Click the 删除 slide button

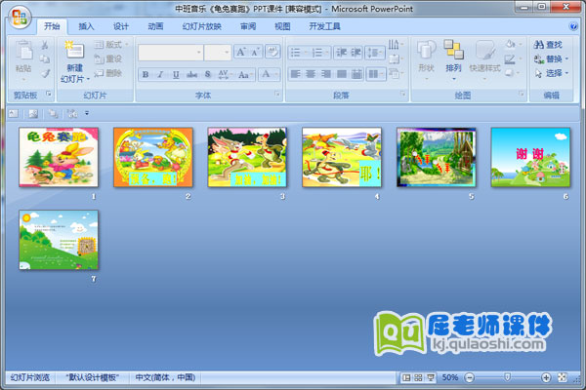[108, 73]
